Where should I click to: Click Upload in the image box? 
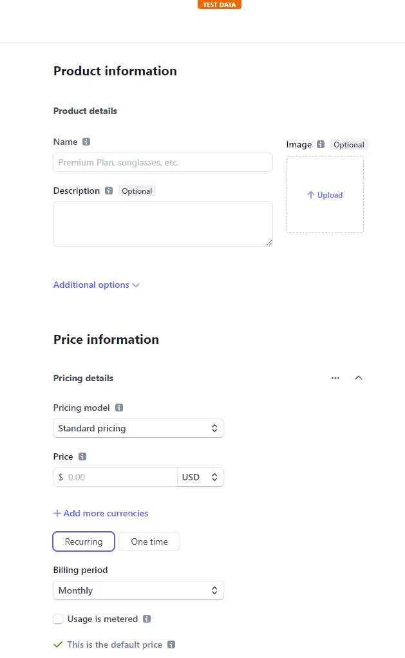click(x=325, y=195)
